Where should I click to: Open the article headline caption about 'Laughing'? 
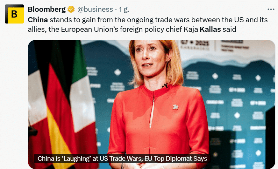coord(122,159)
